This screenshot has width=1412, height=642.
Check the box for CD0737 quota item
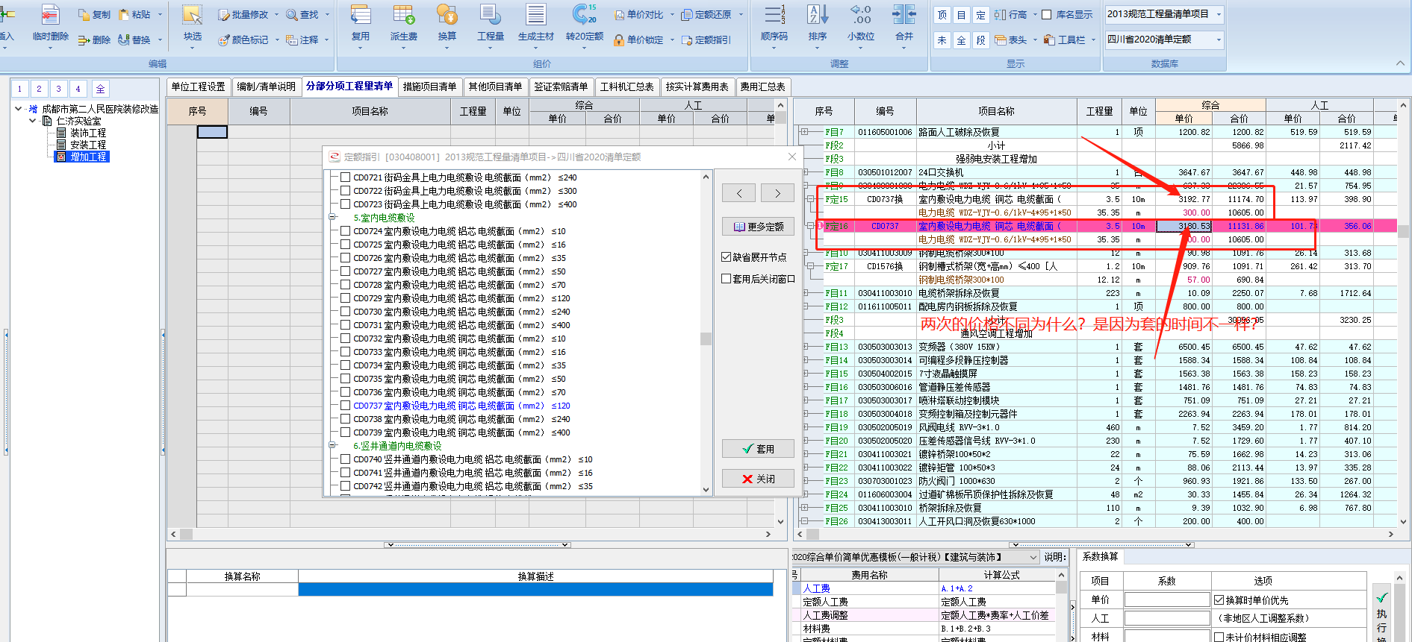pos(345,406)
